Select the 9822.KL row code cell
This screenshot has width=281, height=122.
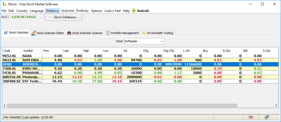12,60
